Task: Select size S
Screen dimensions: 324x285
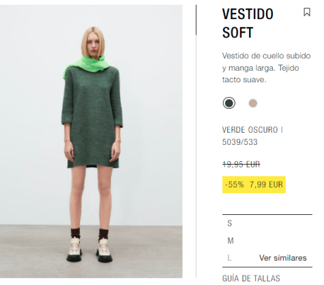Action: (230, 223)
